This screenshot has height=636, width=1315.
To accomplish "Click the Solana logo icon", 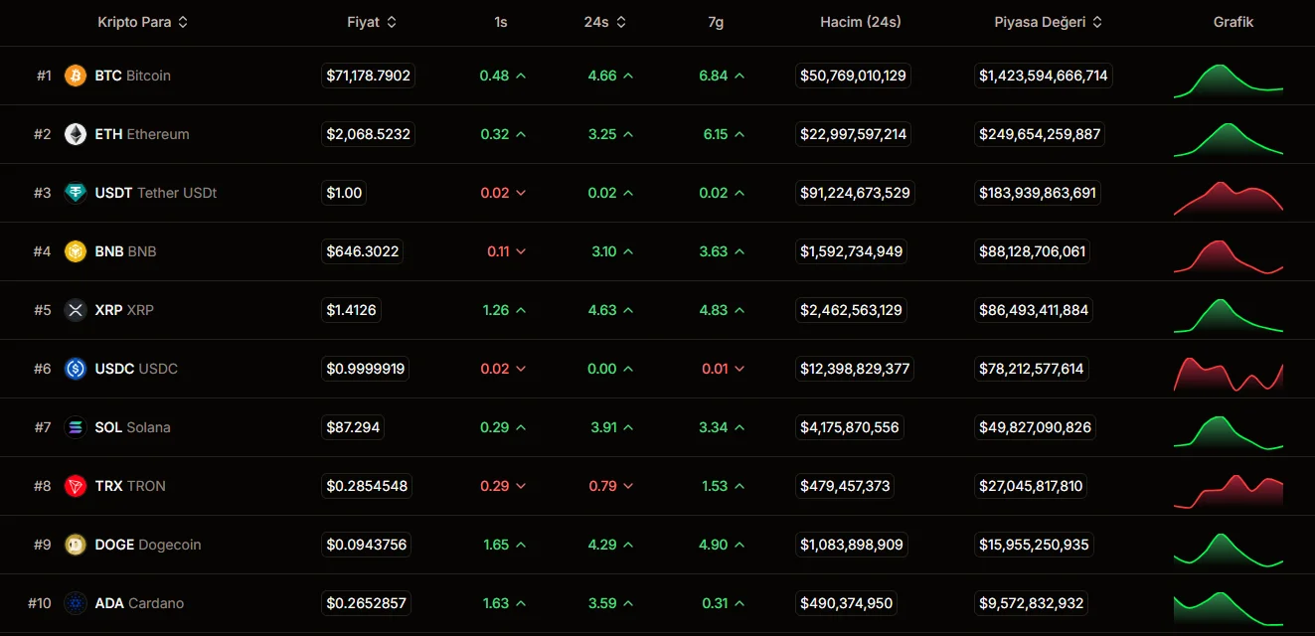I will 76,427.
